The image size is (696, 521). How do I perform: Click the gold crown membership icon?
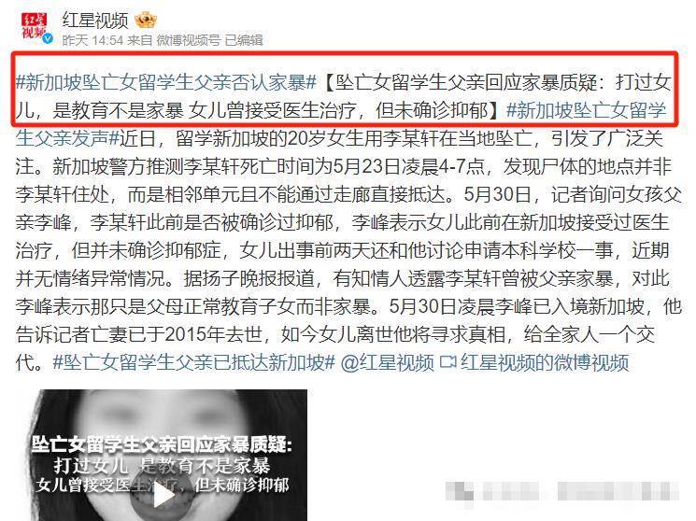pos(147,20)
